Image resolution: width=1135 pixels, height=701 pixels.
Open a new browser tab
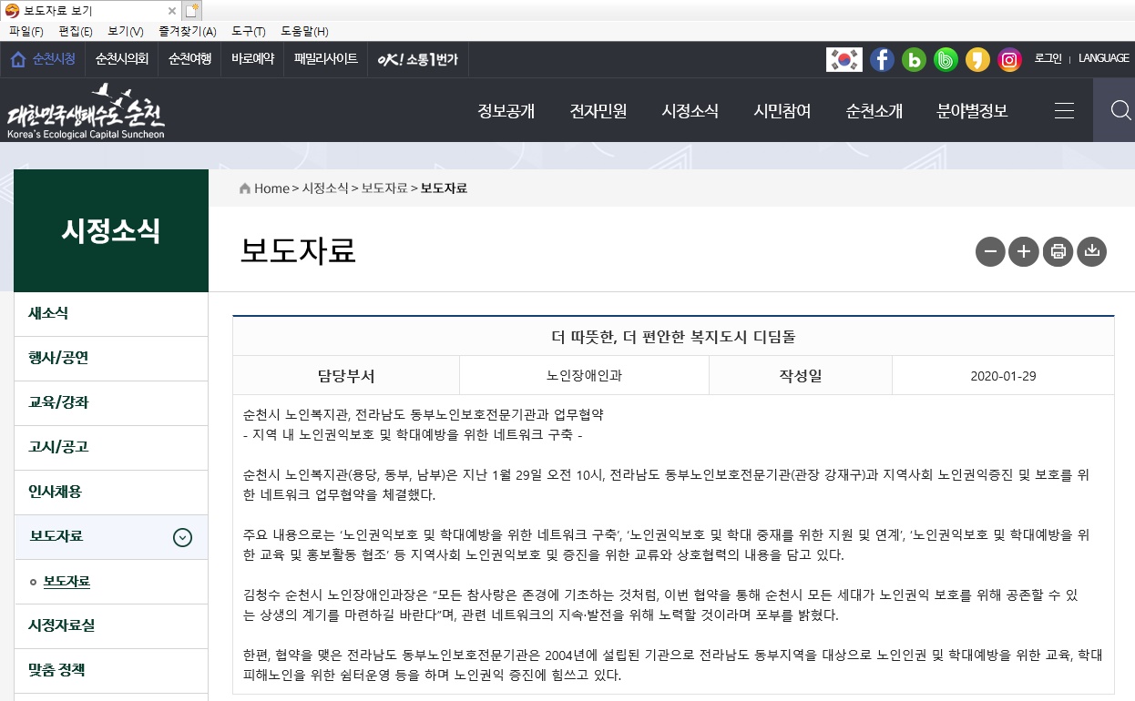(x=190, y=11)
